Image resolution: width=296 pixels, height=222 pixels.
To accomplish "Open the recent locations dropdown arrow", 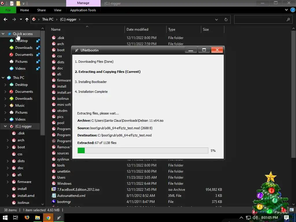I will point(21,19).
